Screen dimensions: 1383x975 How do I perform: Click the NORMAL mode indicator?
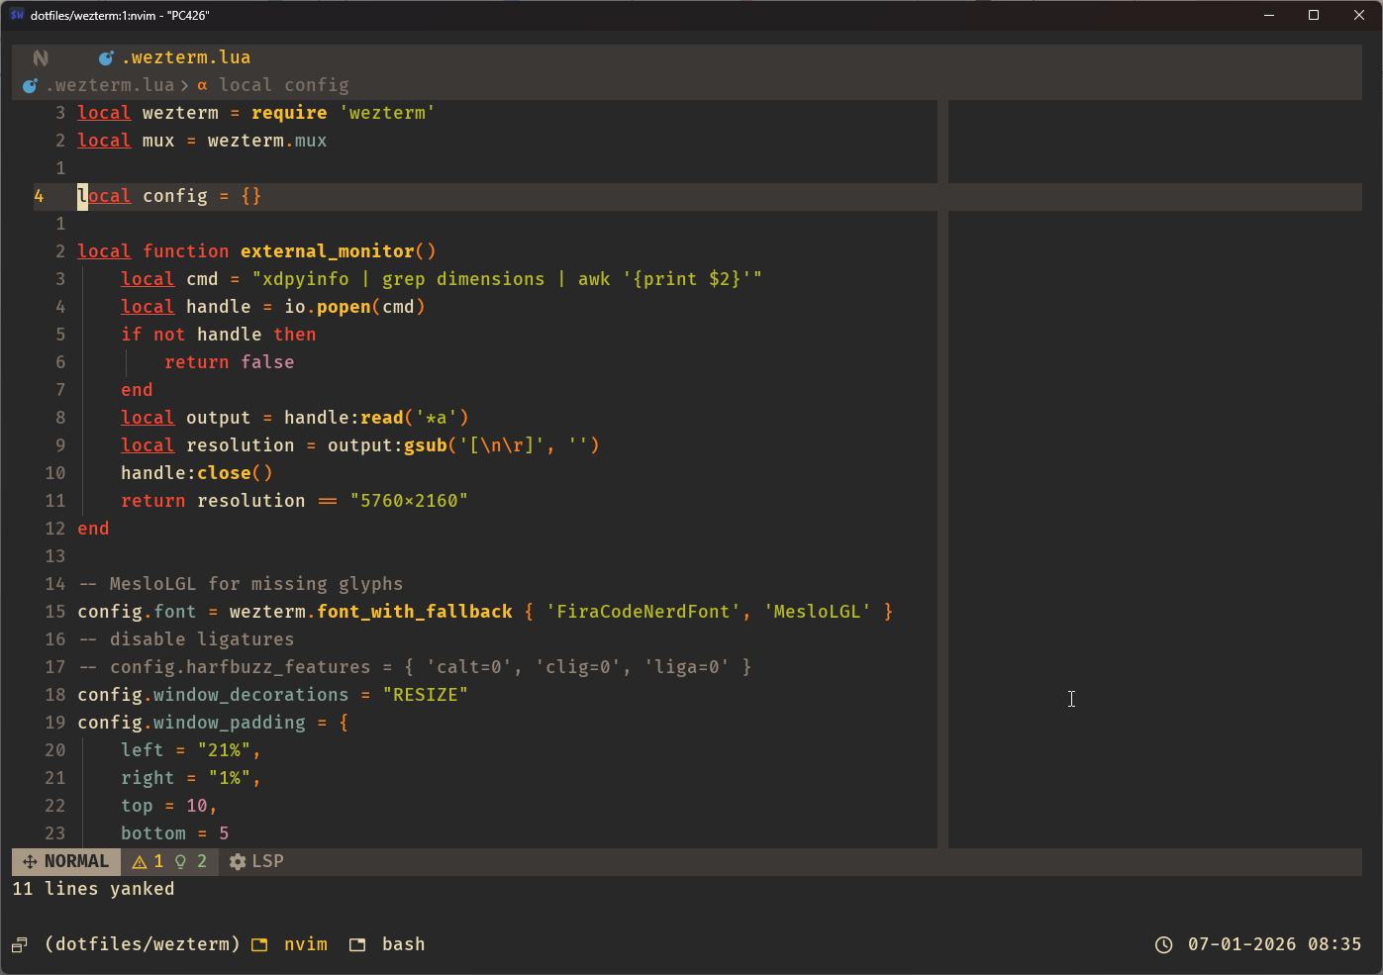[66, 861]
